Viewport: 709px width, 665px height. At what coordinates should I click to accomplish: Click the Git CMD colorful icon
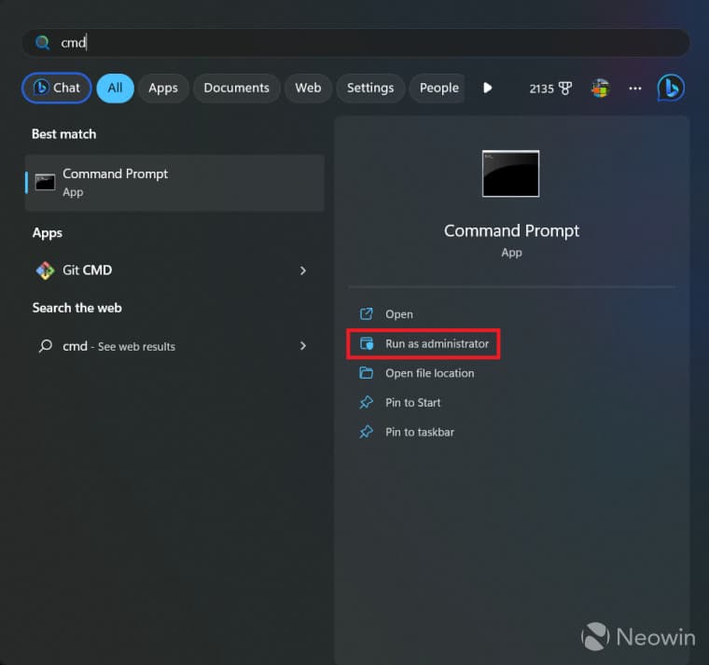[45, 270]
